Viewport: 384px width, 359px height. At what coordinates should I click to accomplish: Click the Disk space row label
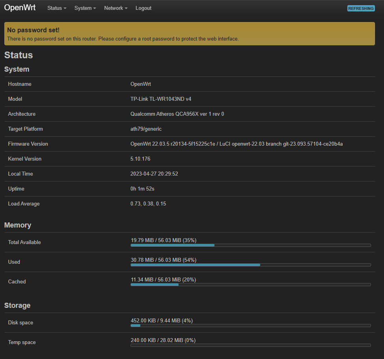coord(21,322)
